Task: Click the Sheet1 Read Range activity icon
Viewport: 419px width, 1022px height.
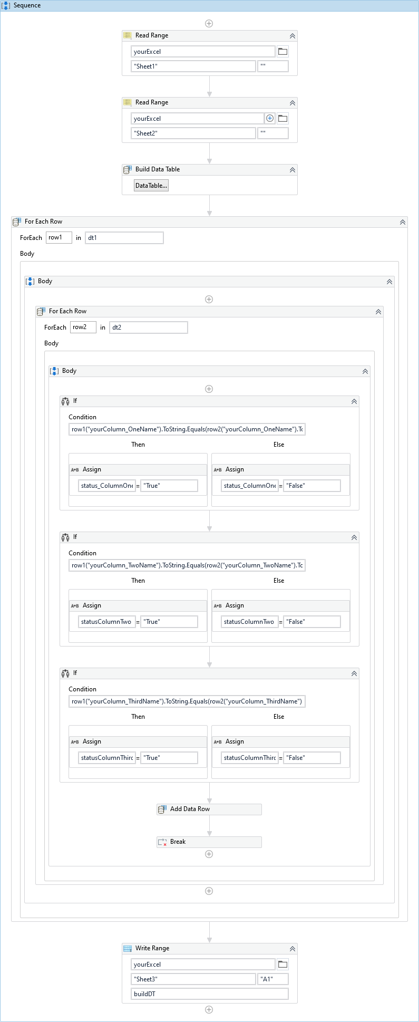Action: 128,36
